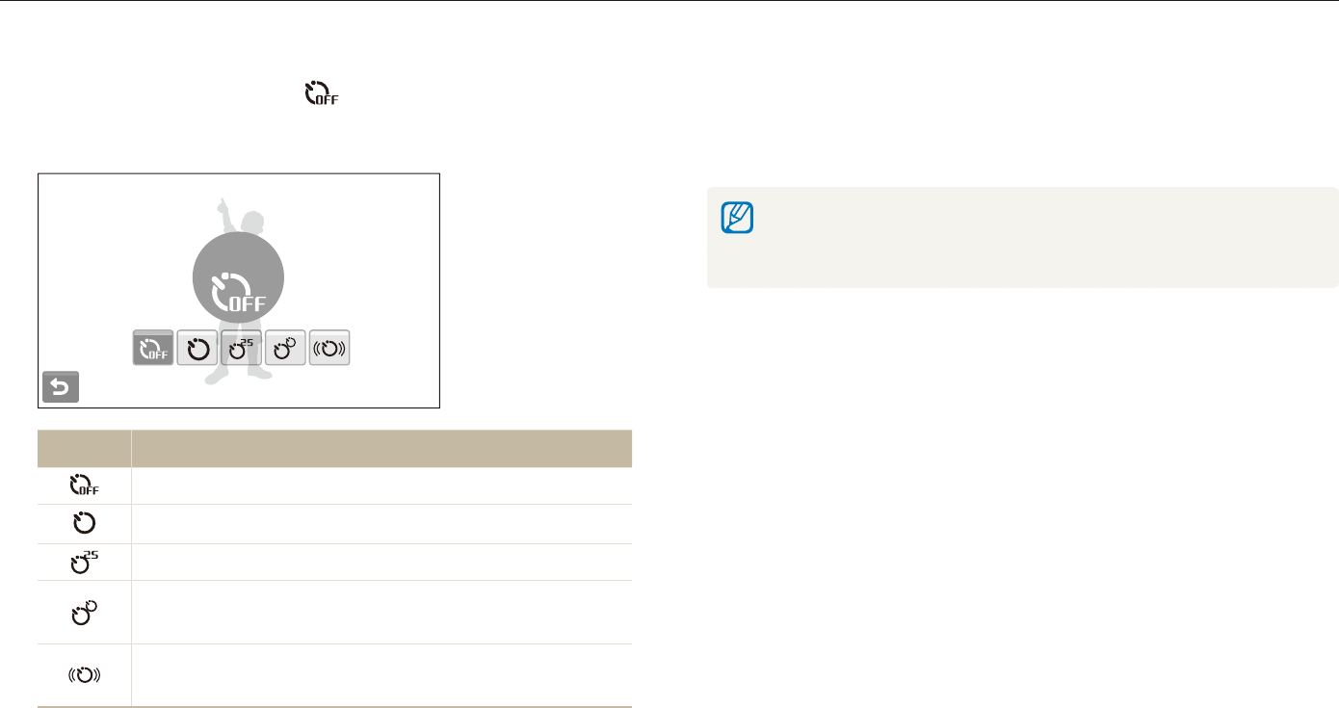The width and height of the screenshot is (1339, 708).
Task: Click the double timer icon in table
Action: tap(85, 612)
